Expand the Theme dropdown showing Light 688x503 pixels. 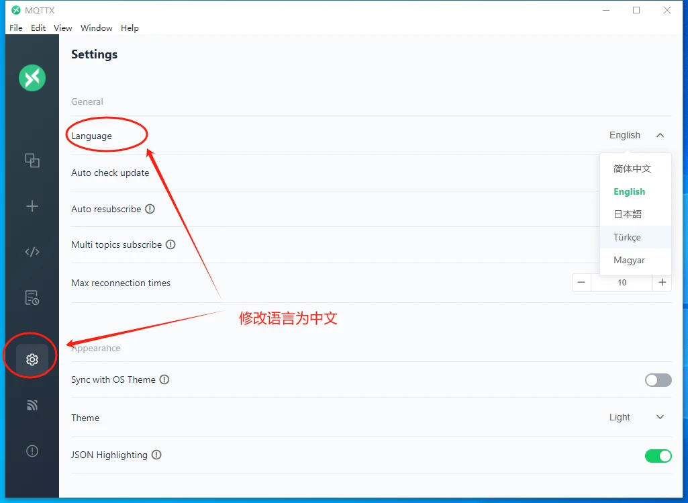coord(636,418)
